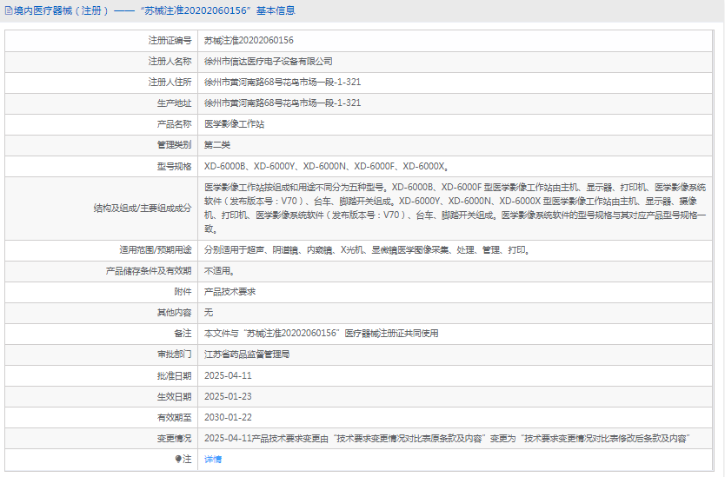Click the 批准日期 label

click(x=174, y=375)
